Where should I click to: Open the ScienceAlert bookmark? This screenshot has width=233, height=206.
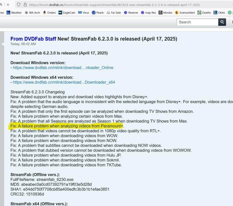click(185, 13)
